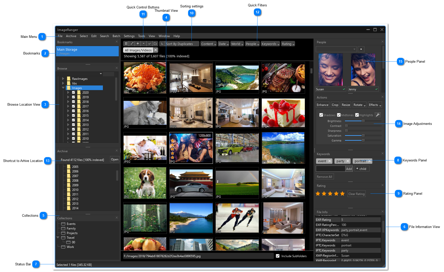Click Remove All keywords button
444x272 pixels.
[324, 177]
